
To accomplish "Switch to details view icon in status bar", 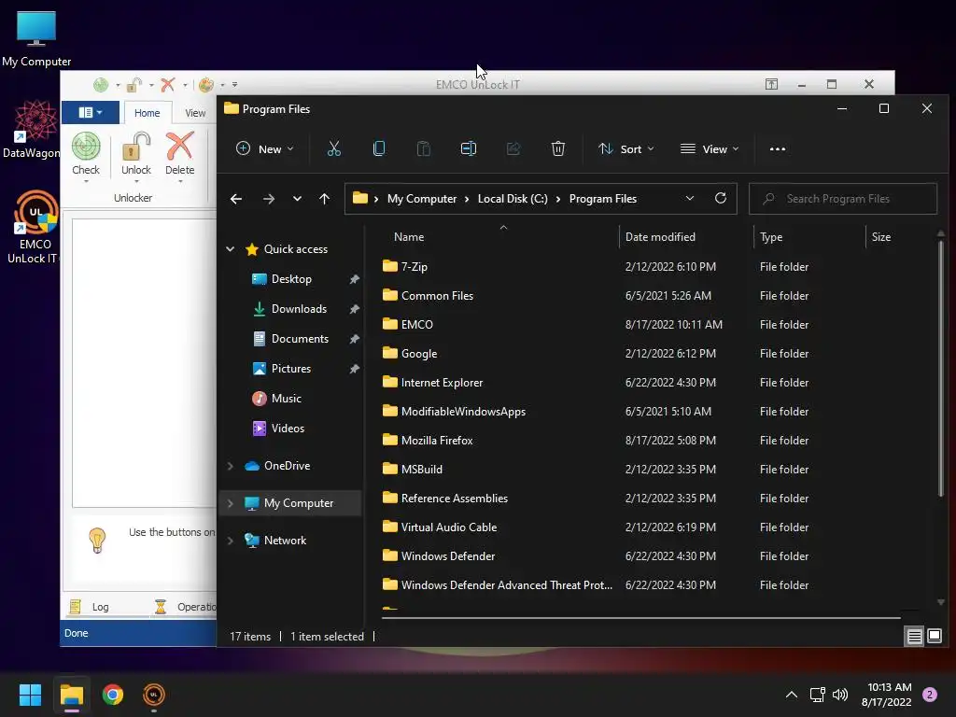I will point(914,637).
